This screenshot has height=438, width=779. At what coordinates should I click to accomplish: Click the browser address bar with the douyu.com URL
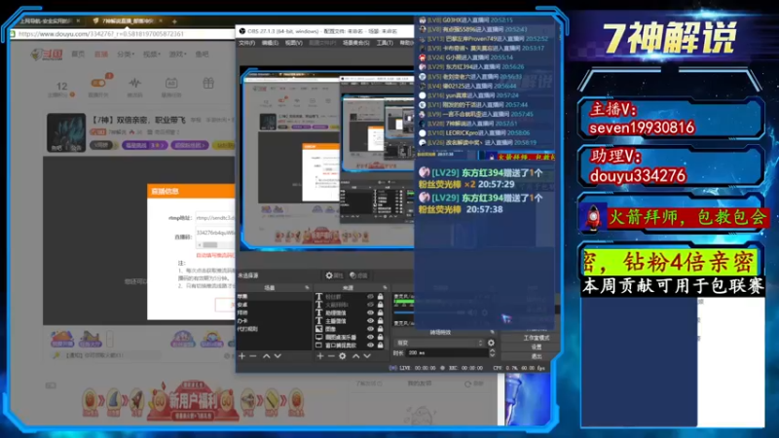[125, 34]
